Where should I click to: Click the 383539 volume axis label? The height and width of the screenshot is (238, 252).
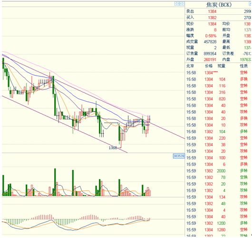point(179,156)
